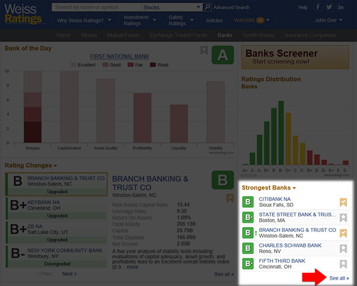The image size is (357, 286).
Task: Open the LinkedIn social icon
Action: [340, 8]
